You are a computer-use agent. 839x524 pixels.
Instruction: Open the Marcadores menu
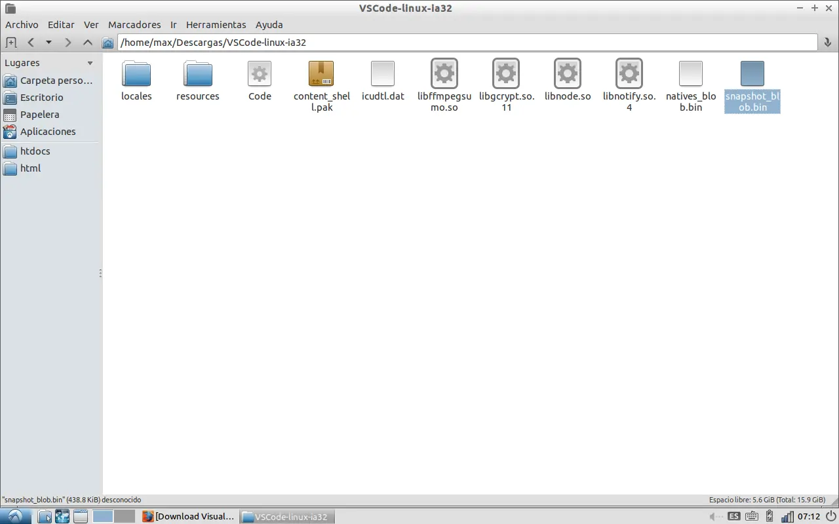(134, 25)
